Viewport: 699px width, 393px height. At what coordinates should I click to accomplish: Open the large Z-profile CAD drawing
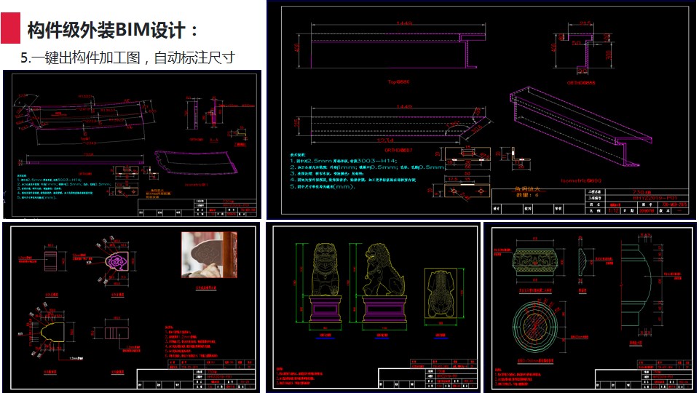482,110
